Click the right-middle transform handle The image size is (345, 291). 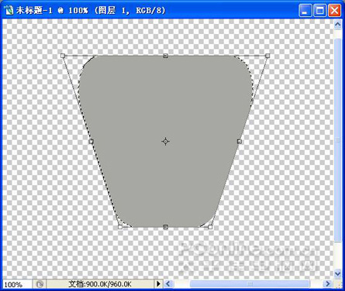240,142
